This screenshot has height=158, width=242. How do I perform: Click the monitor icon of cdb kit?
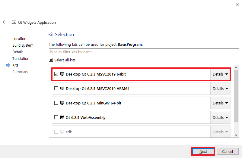(62, 132)
